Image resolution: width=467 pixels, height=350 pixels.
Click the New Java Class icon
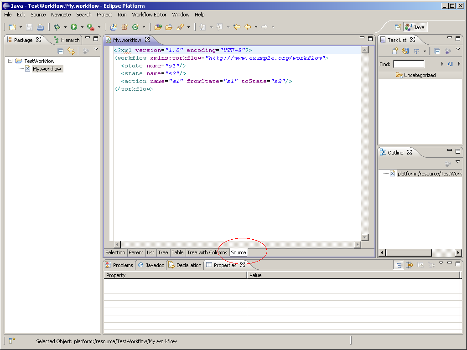[x=135, y=27]
